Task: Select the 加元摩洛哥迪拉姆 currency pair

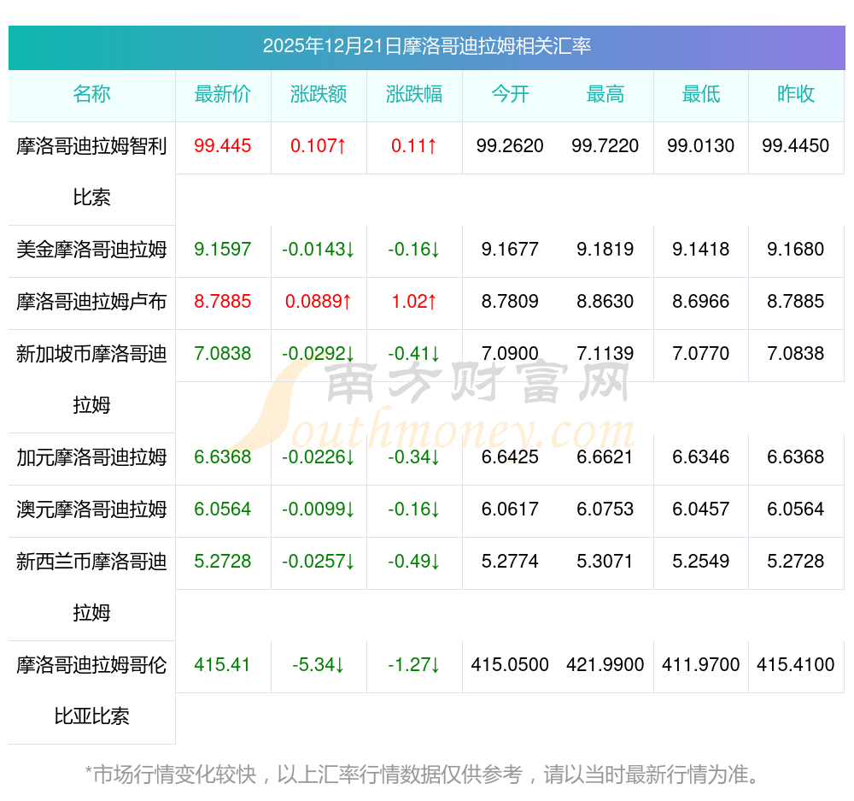Action: tap(91, 457)
